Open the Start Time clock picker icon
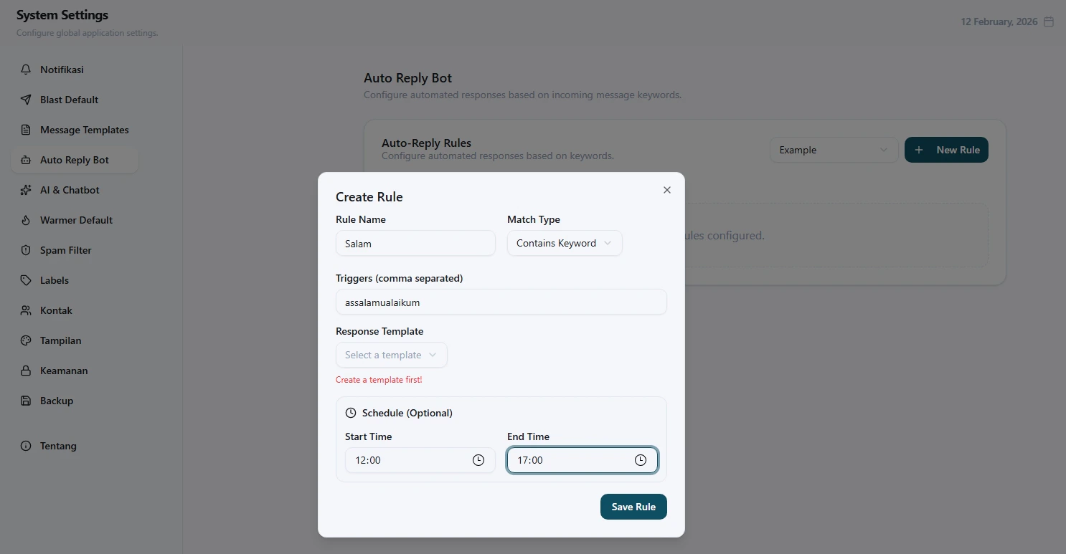This screenshot has width=1066, height=554. pos(478,460)
